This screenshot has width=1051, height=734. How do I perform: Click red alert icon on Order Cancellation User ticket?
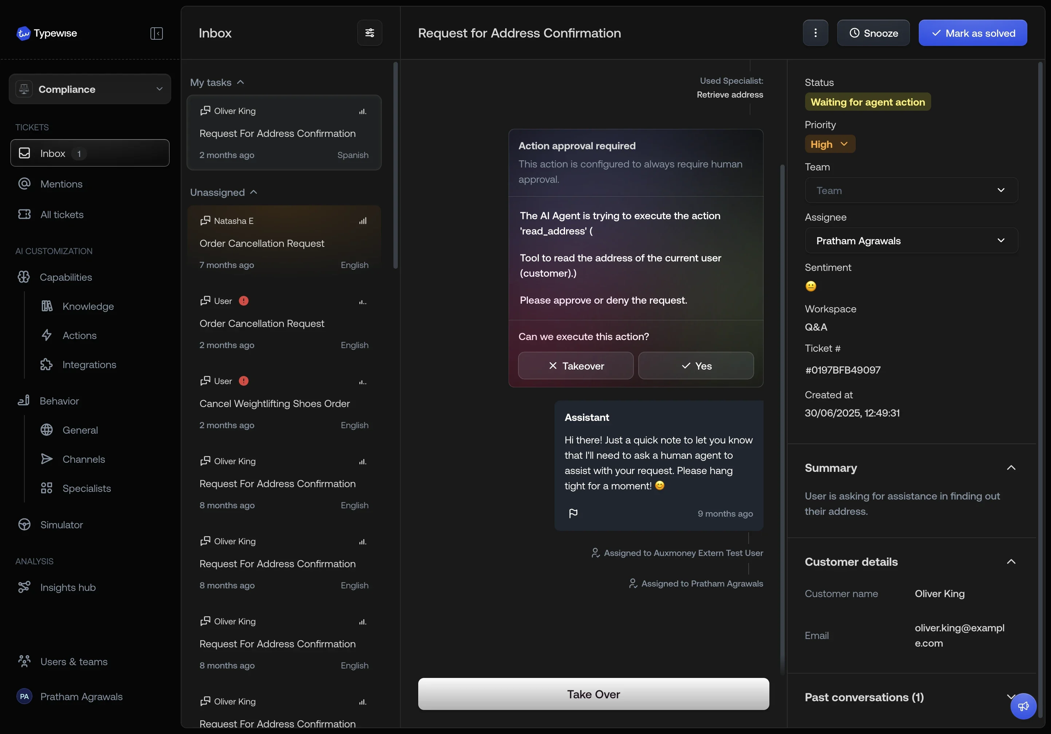click(243, 301)
